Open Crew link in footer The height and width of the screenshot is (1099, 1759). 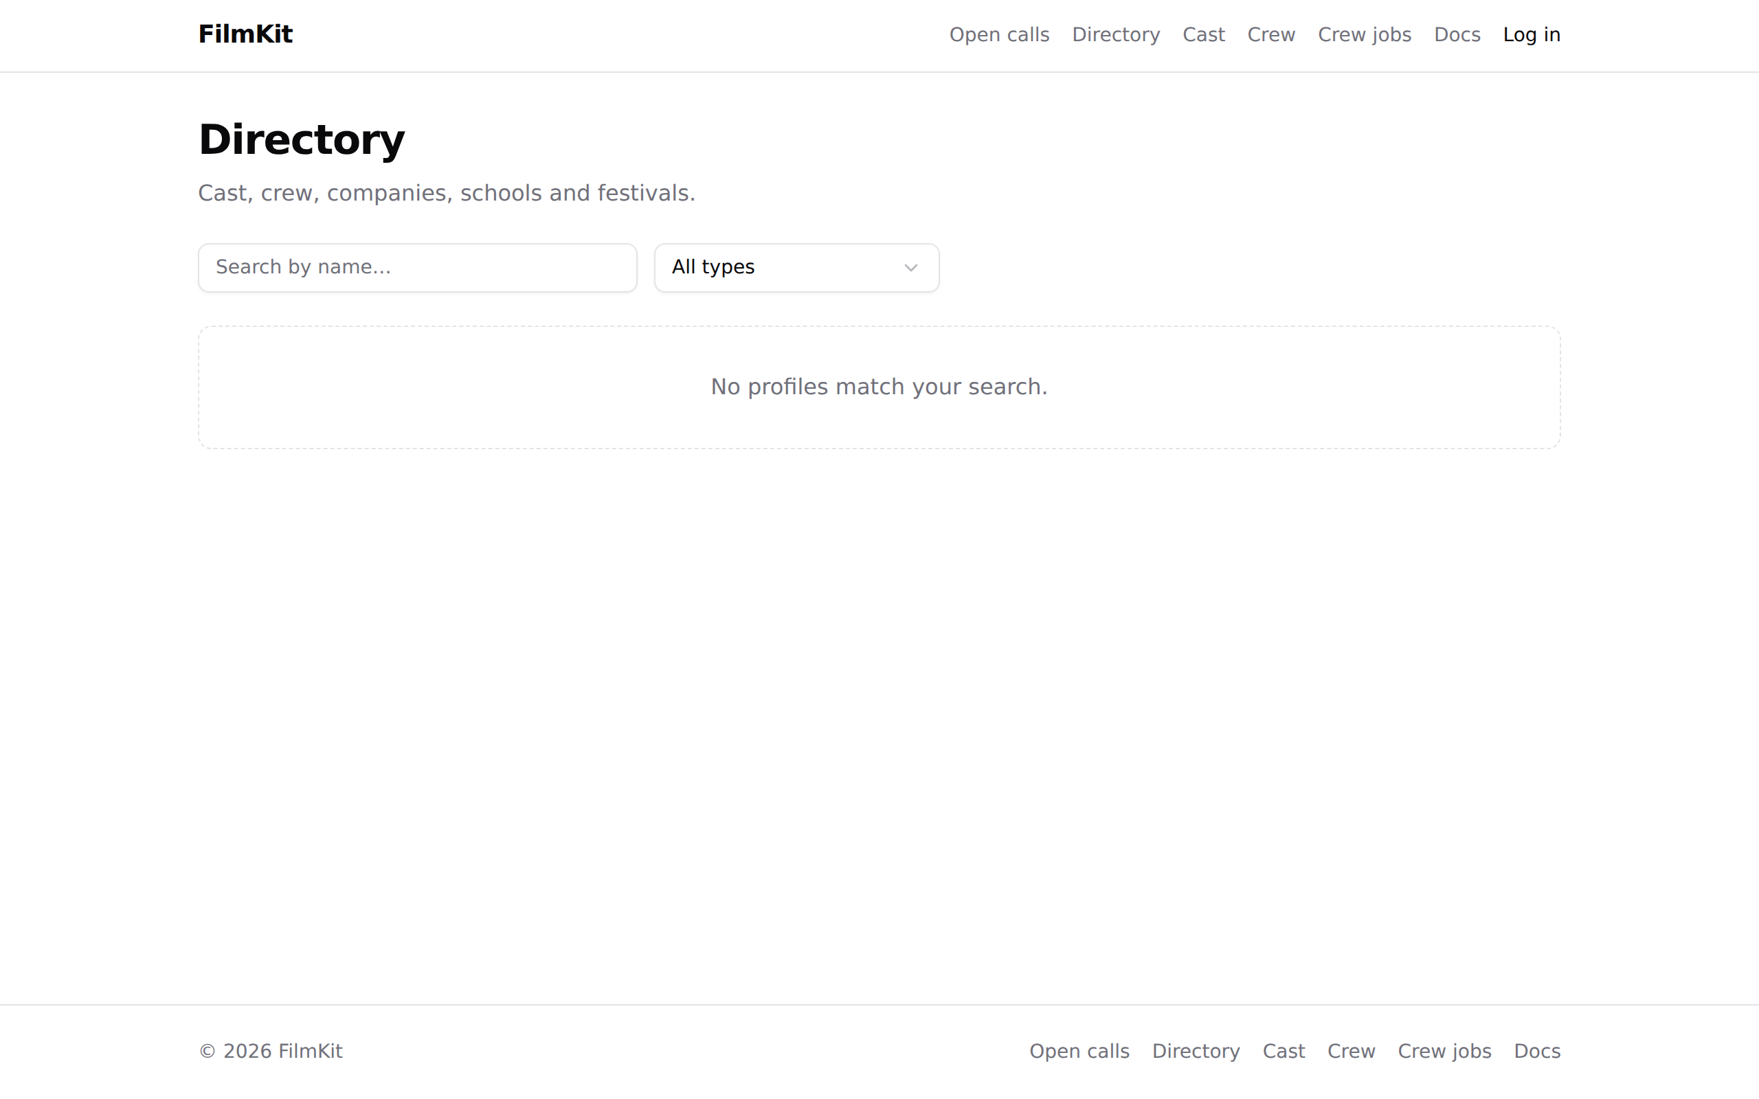1352,1051
